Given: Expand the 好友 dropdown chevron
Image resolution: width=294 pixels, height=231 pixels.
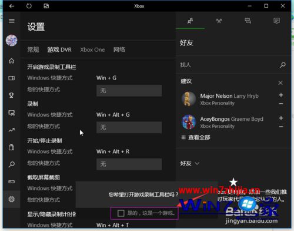Looking at the screenshot, I should (198, 163).
